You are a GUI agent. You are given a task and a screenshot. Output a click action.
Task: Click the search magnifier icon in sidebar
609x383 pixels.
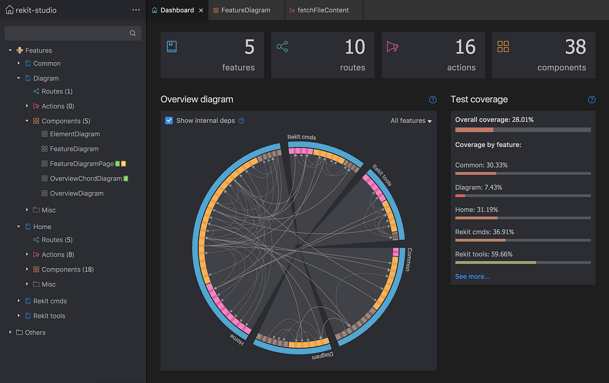click(132, 33)
